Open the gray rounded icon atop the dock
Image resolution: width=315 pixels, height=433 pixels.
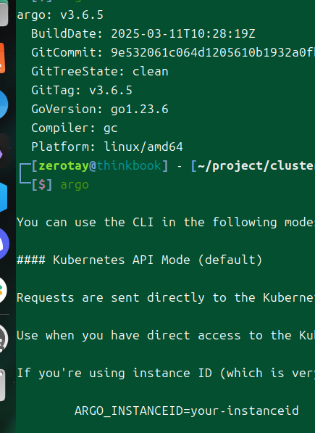pyautogui.click(x=4, y=13)
